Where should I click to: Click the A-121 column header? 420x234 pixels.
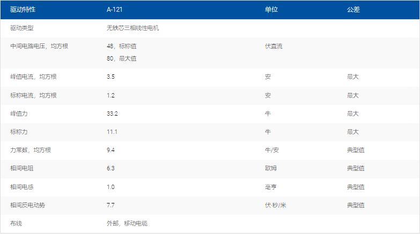pos(115,10)
